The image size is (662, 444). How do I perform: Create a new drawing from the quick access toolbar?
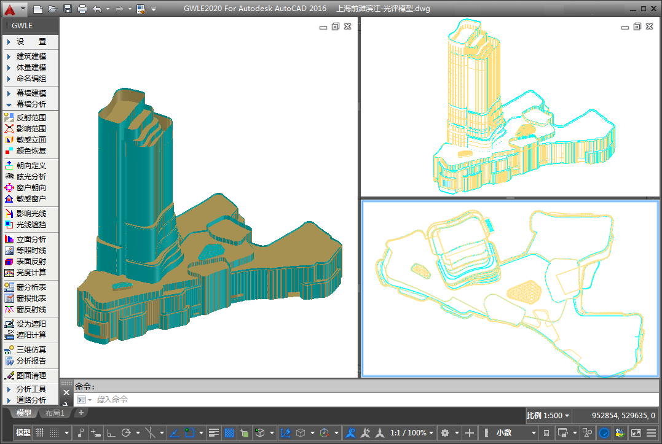click(38, 9)
